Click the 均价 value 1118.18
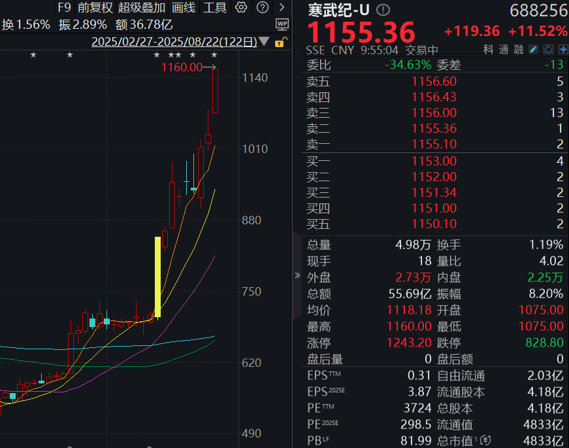This screenshot has height=448, width=569. [409, 310]
